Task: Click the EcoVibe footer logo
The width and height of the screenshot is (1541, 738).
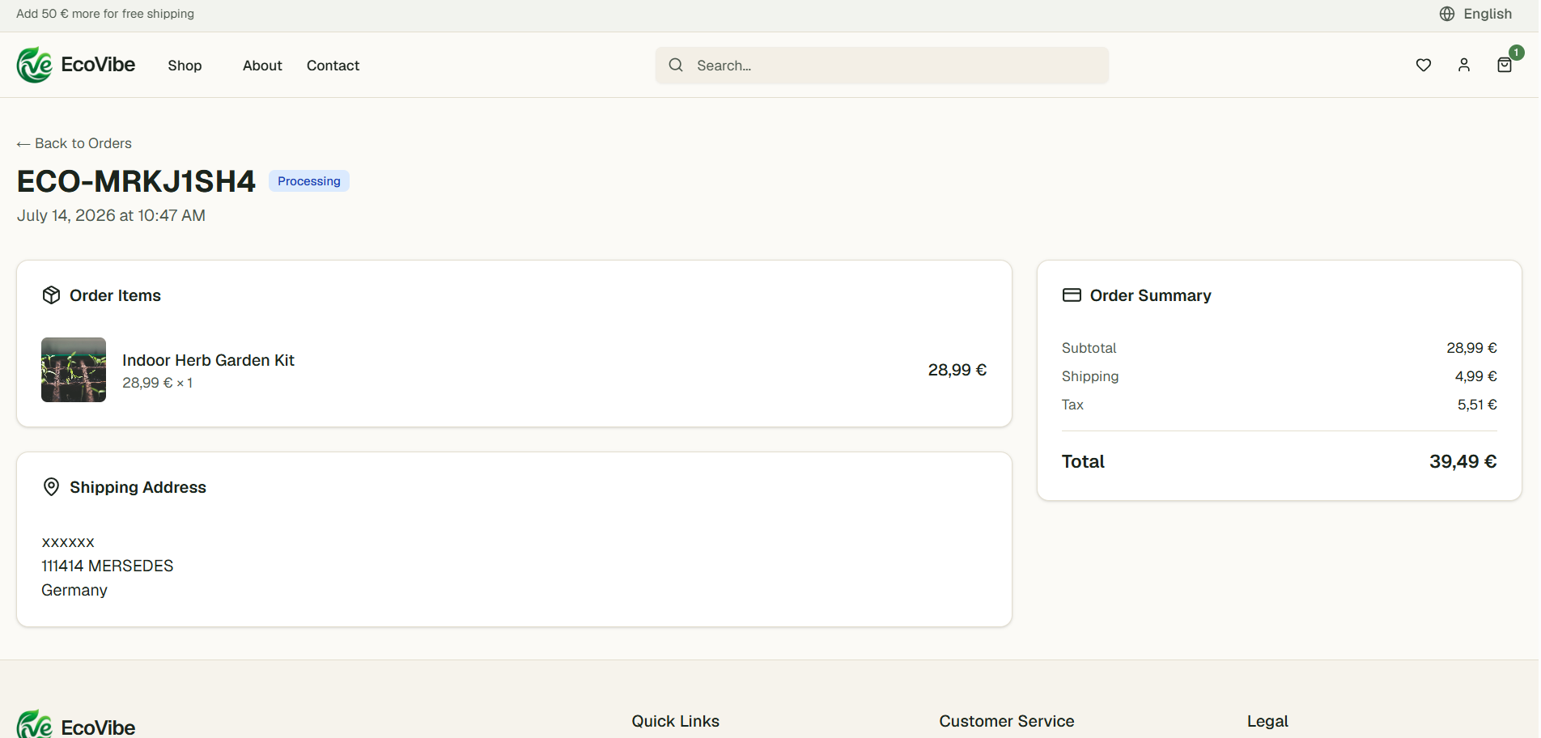Action: tap(76, 726)
